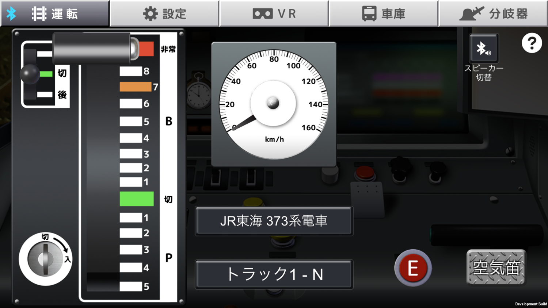
Task: Set brake notch B2
Action: point(131,168)
